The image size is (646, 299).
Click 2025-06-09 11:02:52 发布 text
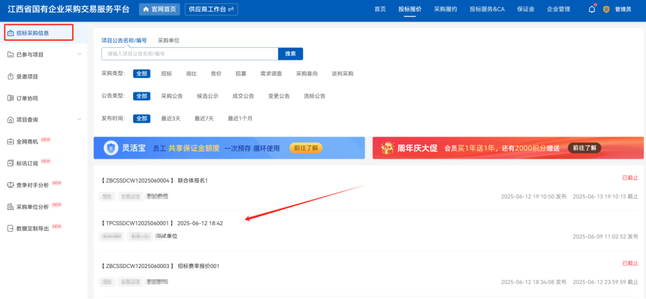[606, 237]
